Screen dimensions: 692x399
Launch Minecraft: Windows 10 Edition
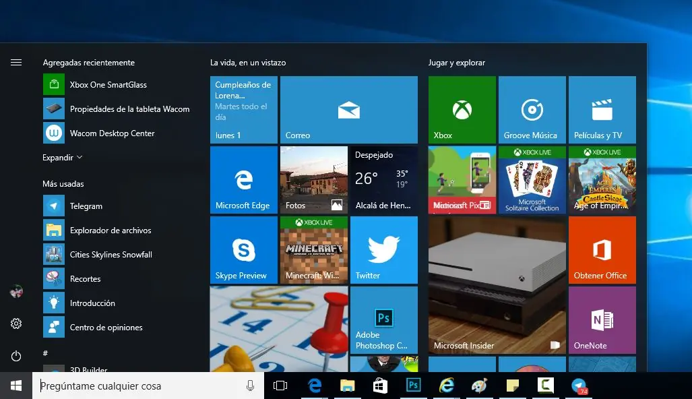pos(313,249)
